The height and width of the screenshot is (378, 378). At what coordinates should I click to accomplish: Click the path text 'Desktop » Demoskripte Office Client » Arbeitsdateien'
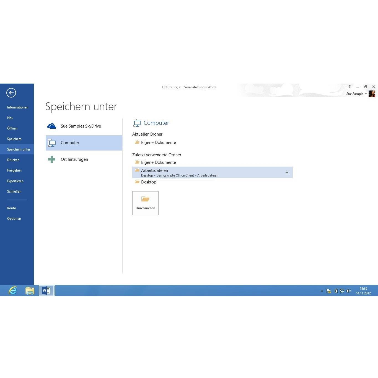180,175
